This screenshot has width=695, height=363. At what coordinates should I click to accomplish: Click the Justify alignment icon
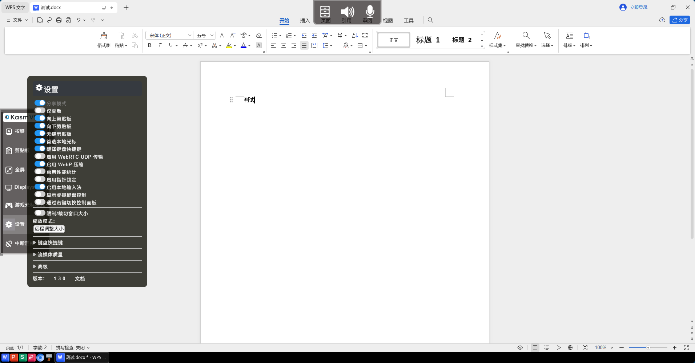304,45
